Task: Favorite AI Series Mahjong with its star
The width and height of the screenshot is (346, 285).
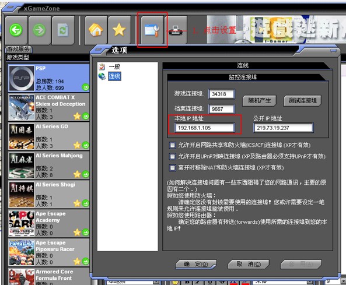Action: pos(77,174)
